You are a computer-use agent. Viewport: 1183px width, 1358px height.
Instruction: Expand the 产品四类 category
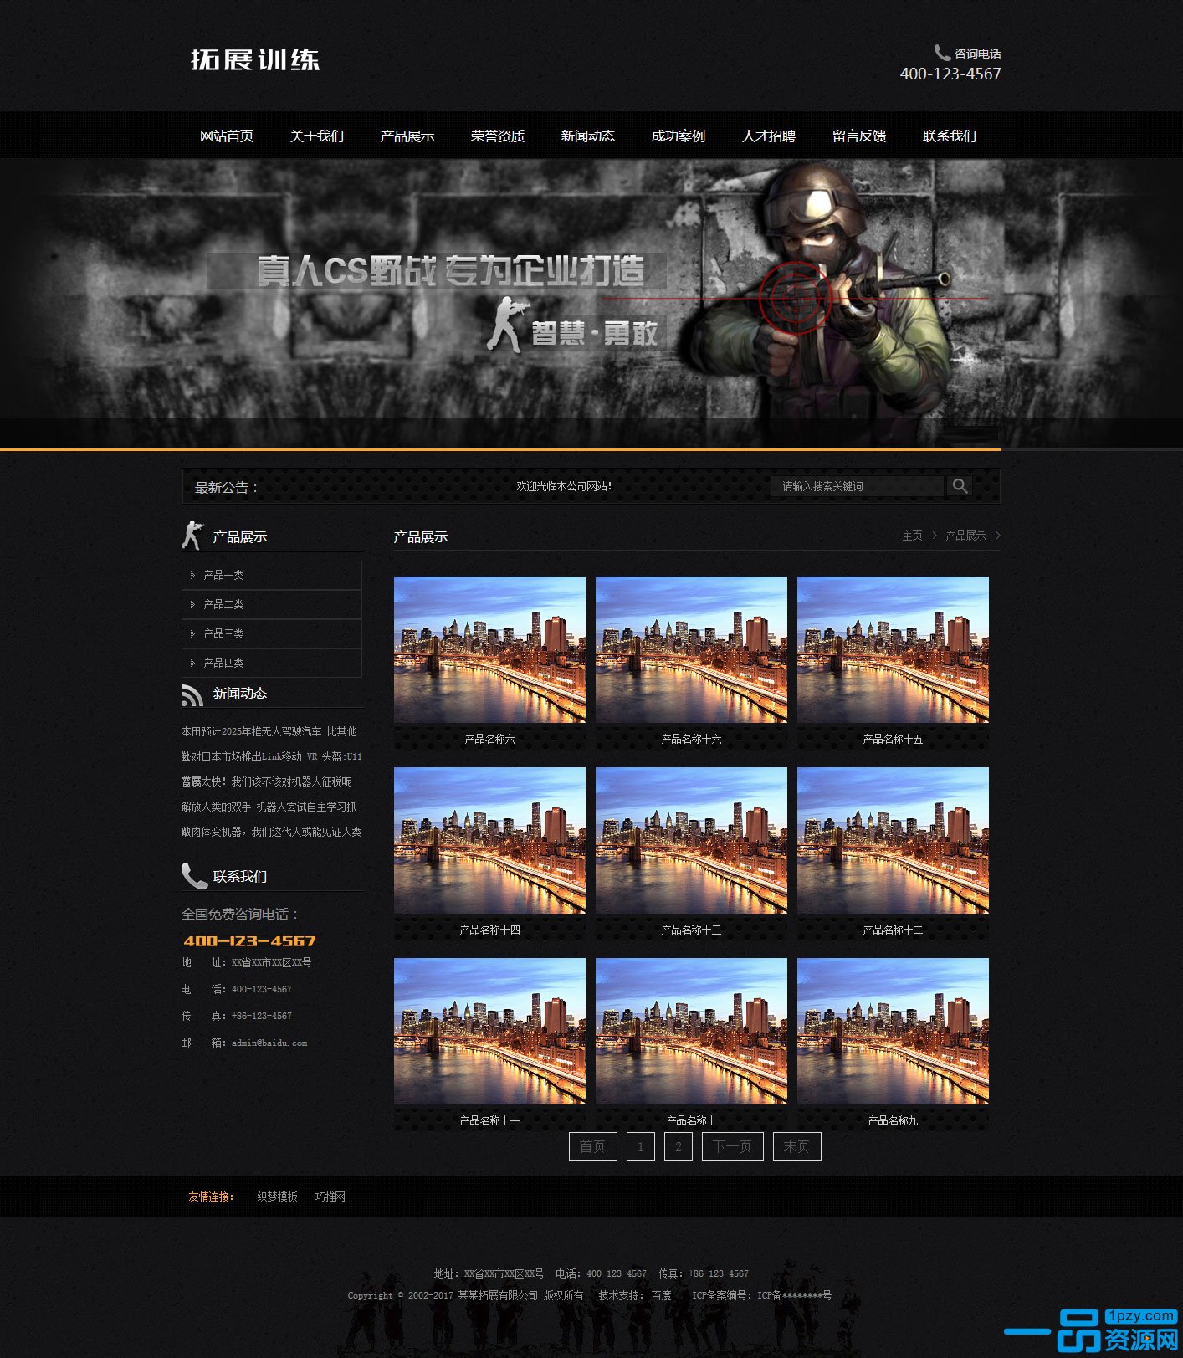pos(272,663)
